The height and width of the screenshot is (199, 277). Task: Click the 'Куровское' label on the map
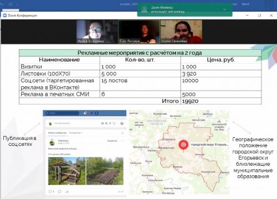pyautogui.click(x=160, y=114)
